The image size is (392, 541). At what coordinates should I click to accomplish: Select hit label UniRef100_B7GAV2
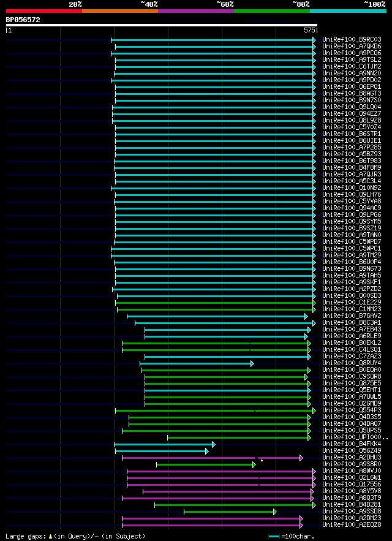click(352, 316)
